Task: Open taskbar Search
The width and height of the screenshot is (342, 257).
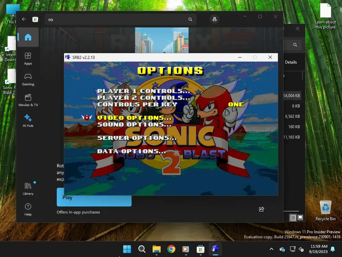Action: [142, 249]
